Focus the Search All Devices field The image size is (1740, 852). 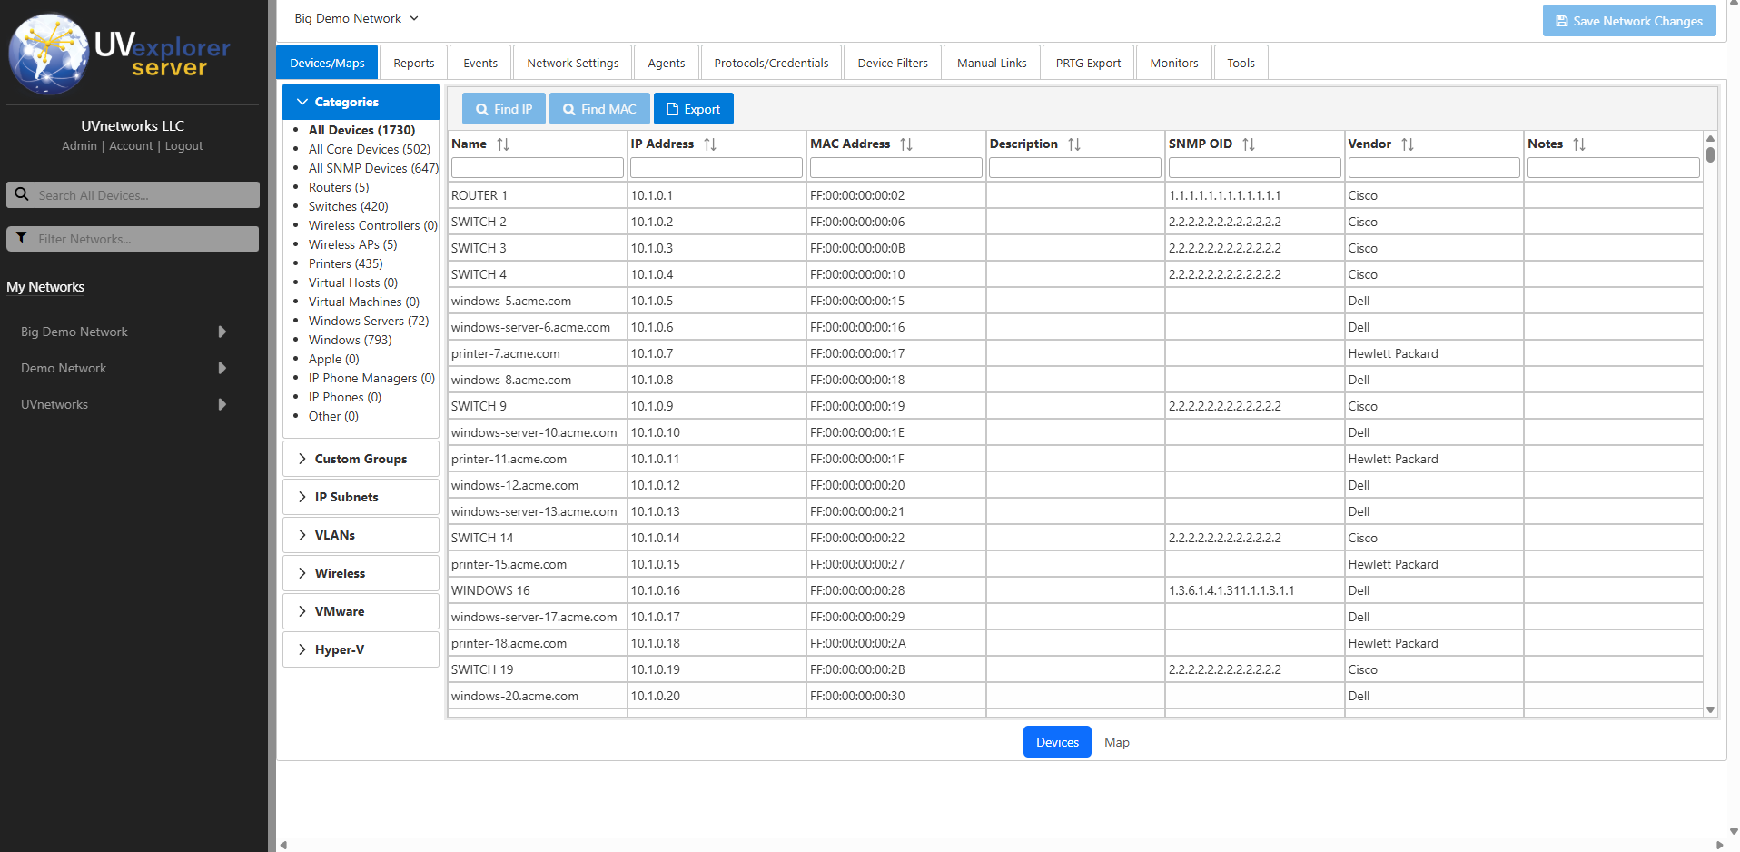tap(133, 195)
